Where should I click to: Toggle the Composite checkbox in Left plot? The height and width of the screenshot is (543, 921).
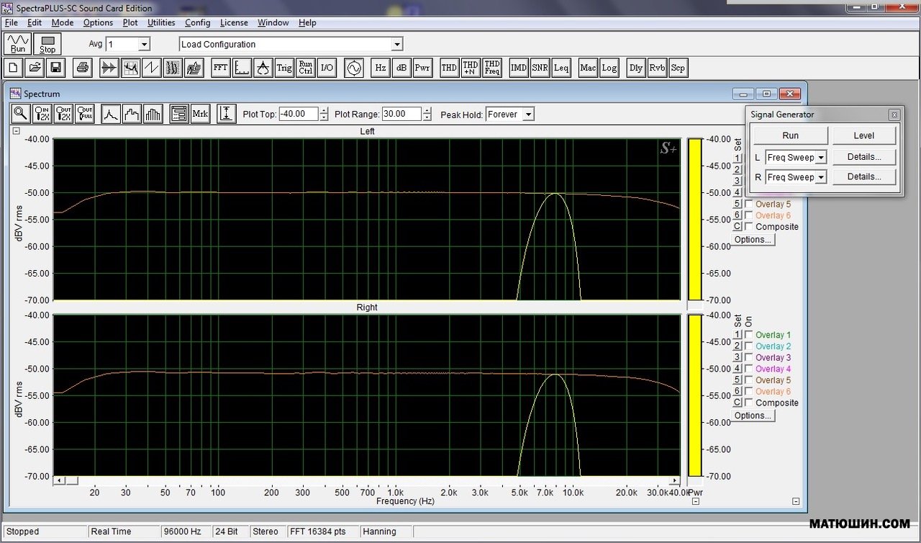pos(749,227)
